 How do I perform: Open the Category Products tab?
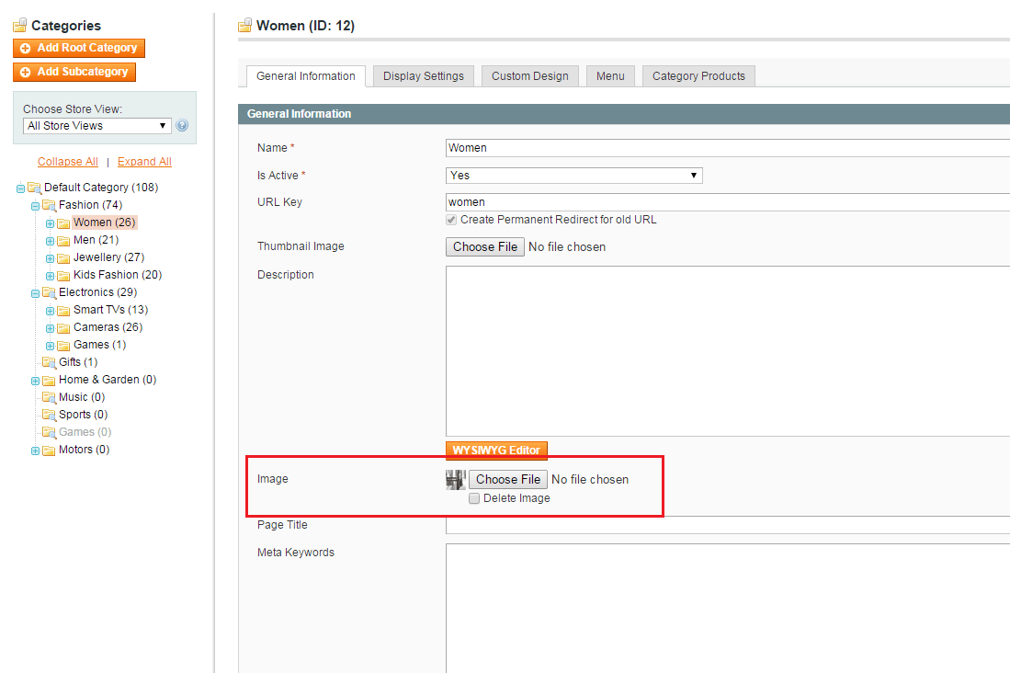pyautogui.click(x=698, y=76)
